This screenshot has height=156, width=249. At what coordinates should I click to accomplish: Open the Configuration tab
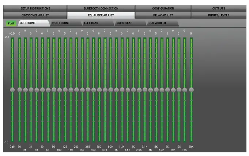point(163,8)
